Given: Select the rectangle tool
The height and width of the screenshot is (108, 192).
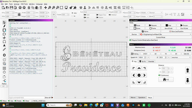Looking at the screenshot, I should pos(4,30).
